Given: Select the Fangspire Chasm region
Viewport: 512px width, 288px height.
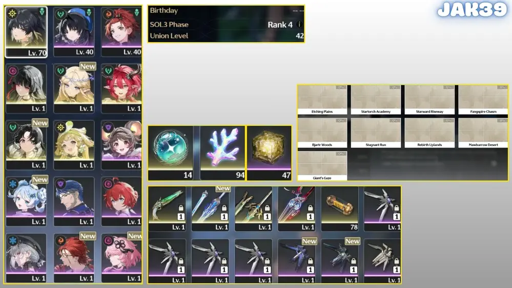Looking at the screenshot, I should pyautogui.click(x=483, y=99).
